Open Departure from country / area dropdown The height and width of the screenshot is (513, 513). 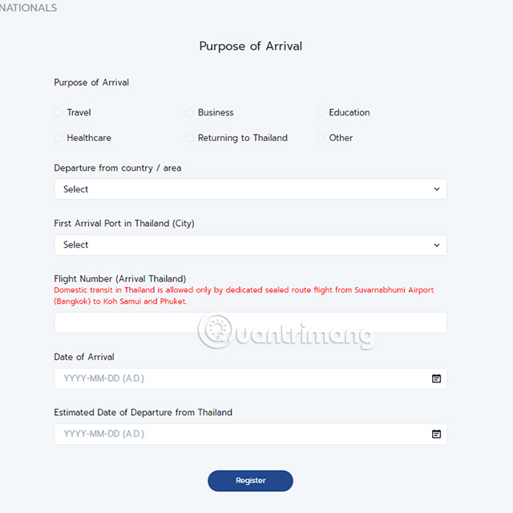(250, 189)
